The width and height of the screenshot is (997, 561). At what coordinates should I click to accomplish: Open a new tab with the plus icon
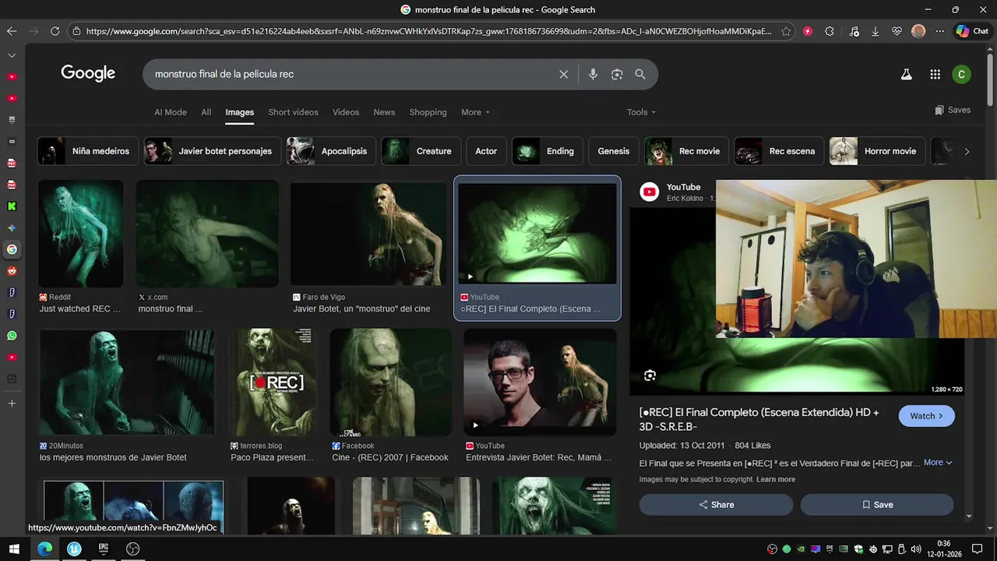point(12,404)
